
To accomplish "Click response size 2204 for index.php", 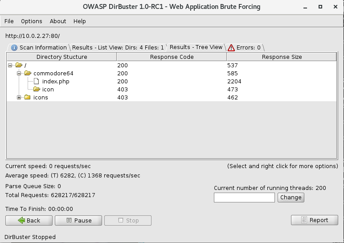I will [x=234, y=82].
